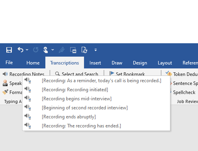
Task: Open the Draw ribbon tab
Action: (x=117, y=63)
